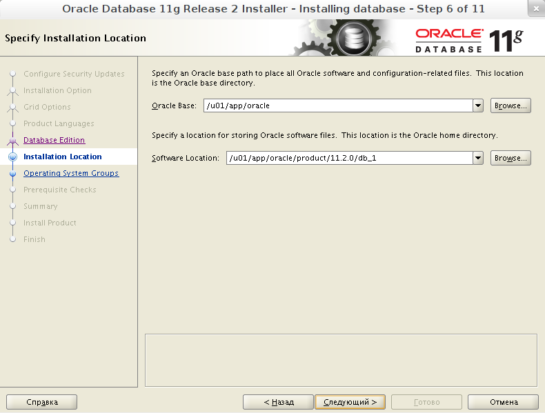Proceed with the Следующий button

350,402
